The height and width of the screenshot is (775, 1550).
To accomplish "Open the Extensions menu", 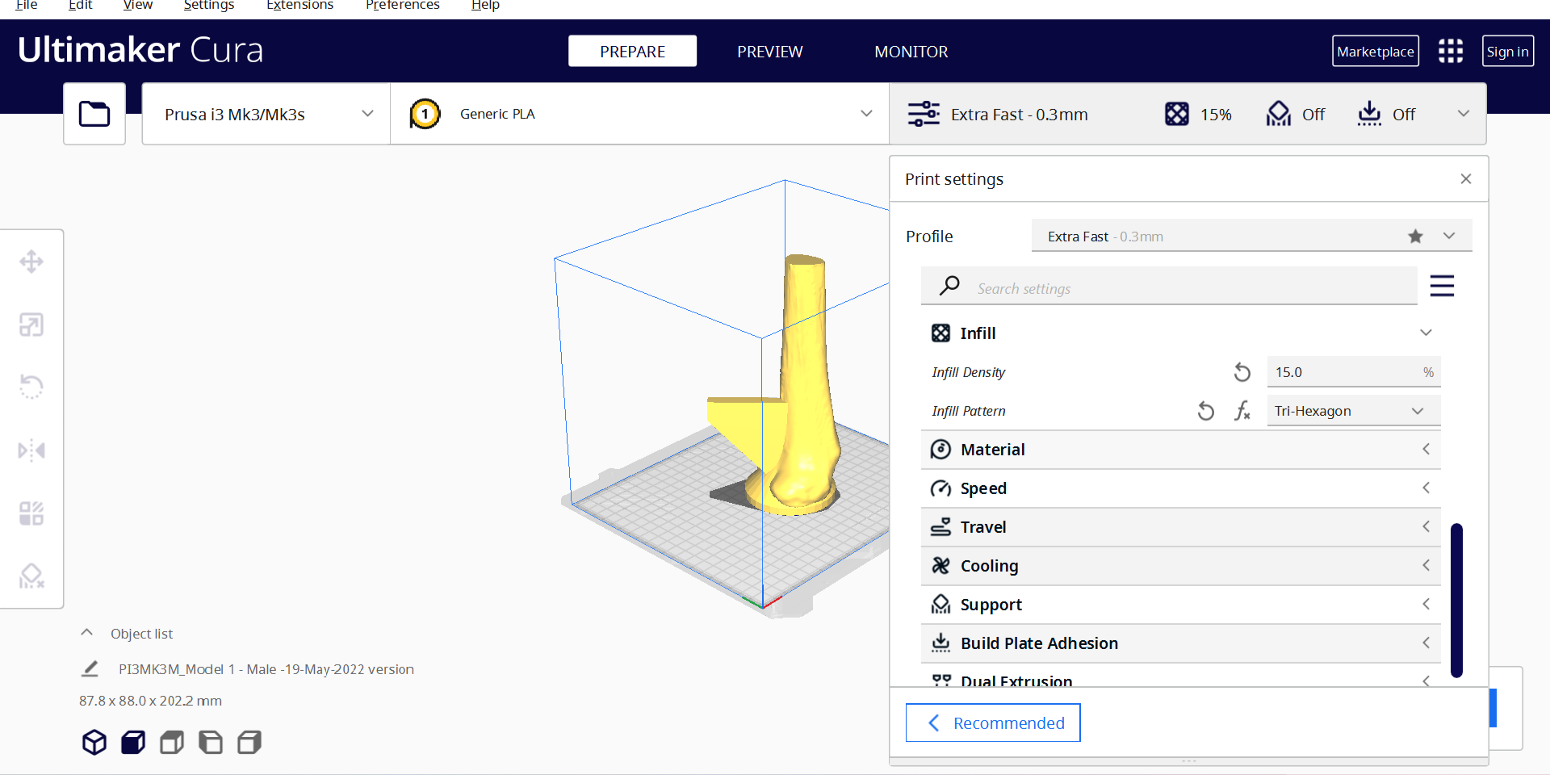I will [300, 6].
